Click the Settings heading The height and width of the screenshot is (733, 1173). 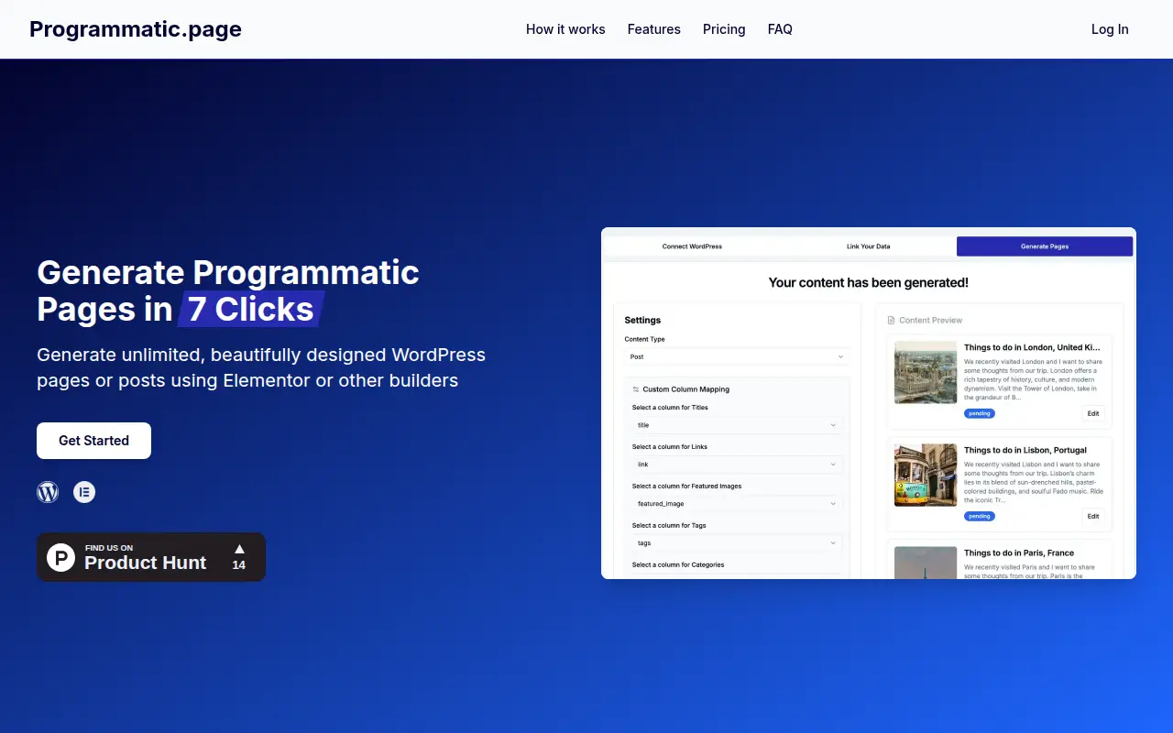642,320
